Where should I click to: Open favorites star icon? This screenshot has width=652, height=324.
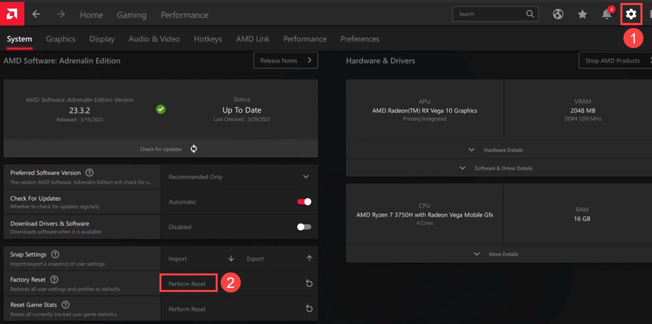coord(582,14)
